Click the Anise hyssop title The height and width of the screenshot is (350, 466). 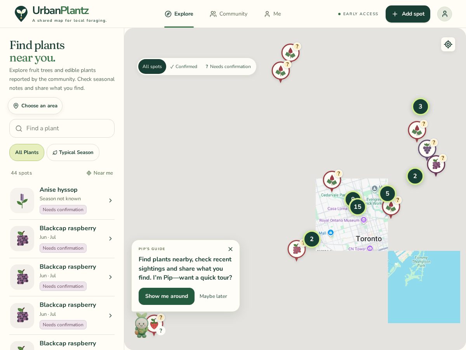[59, 190]
